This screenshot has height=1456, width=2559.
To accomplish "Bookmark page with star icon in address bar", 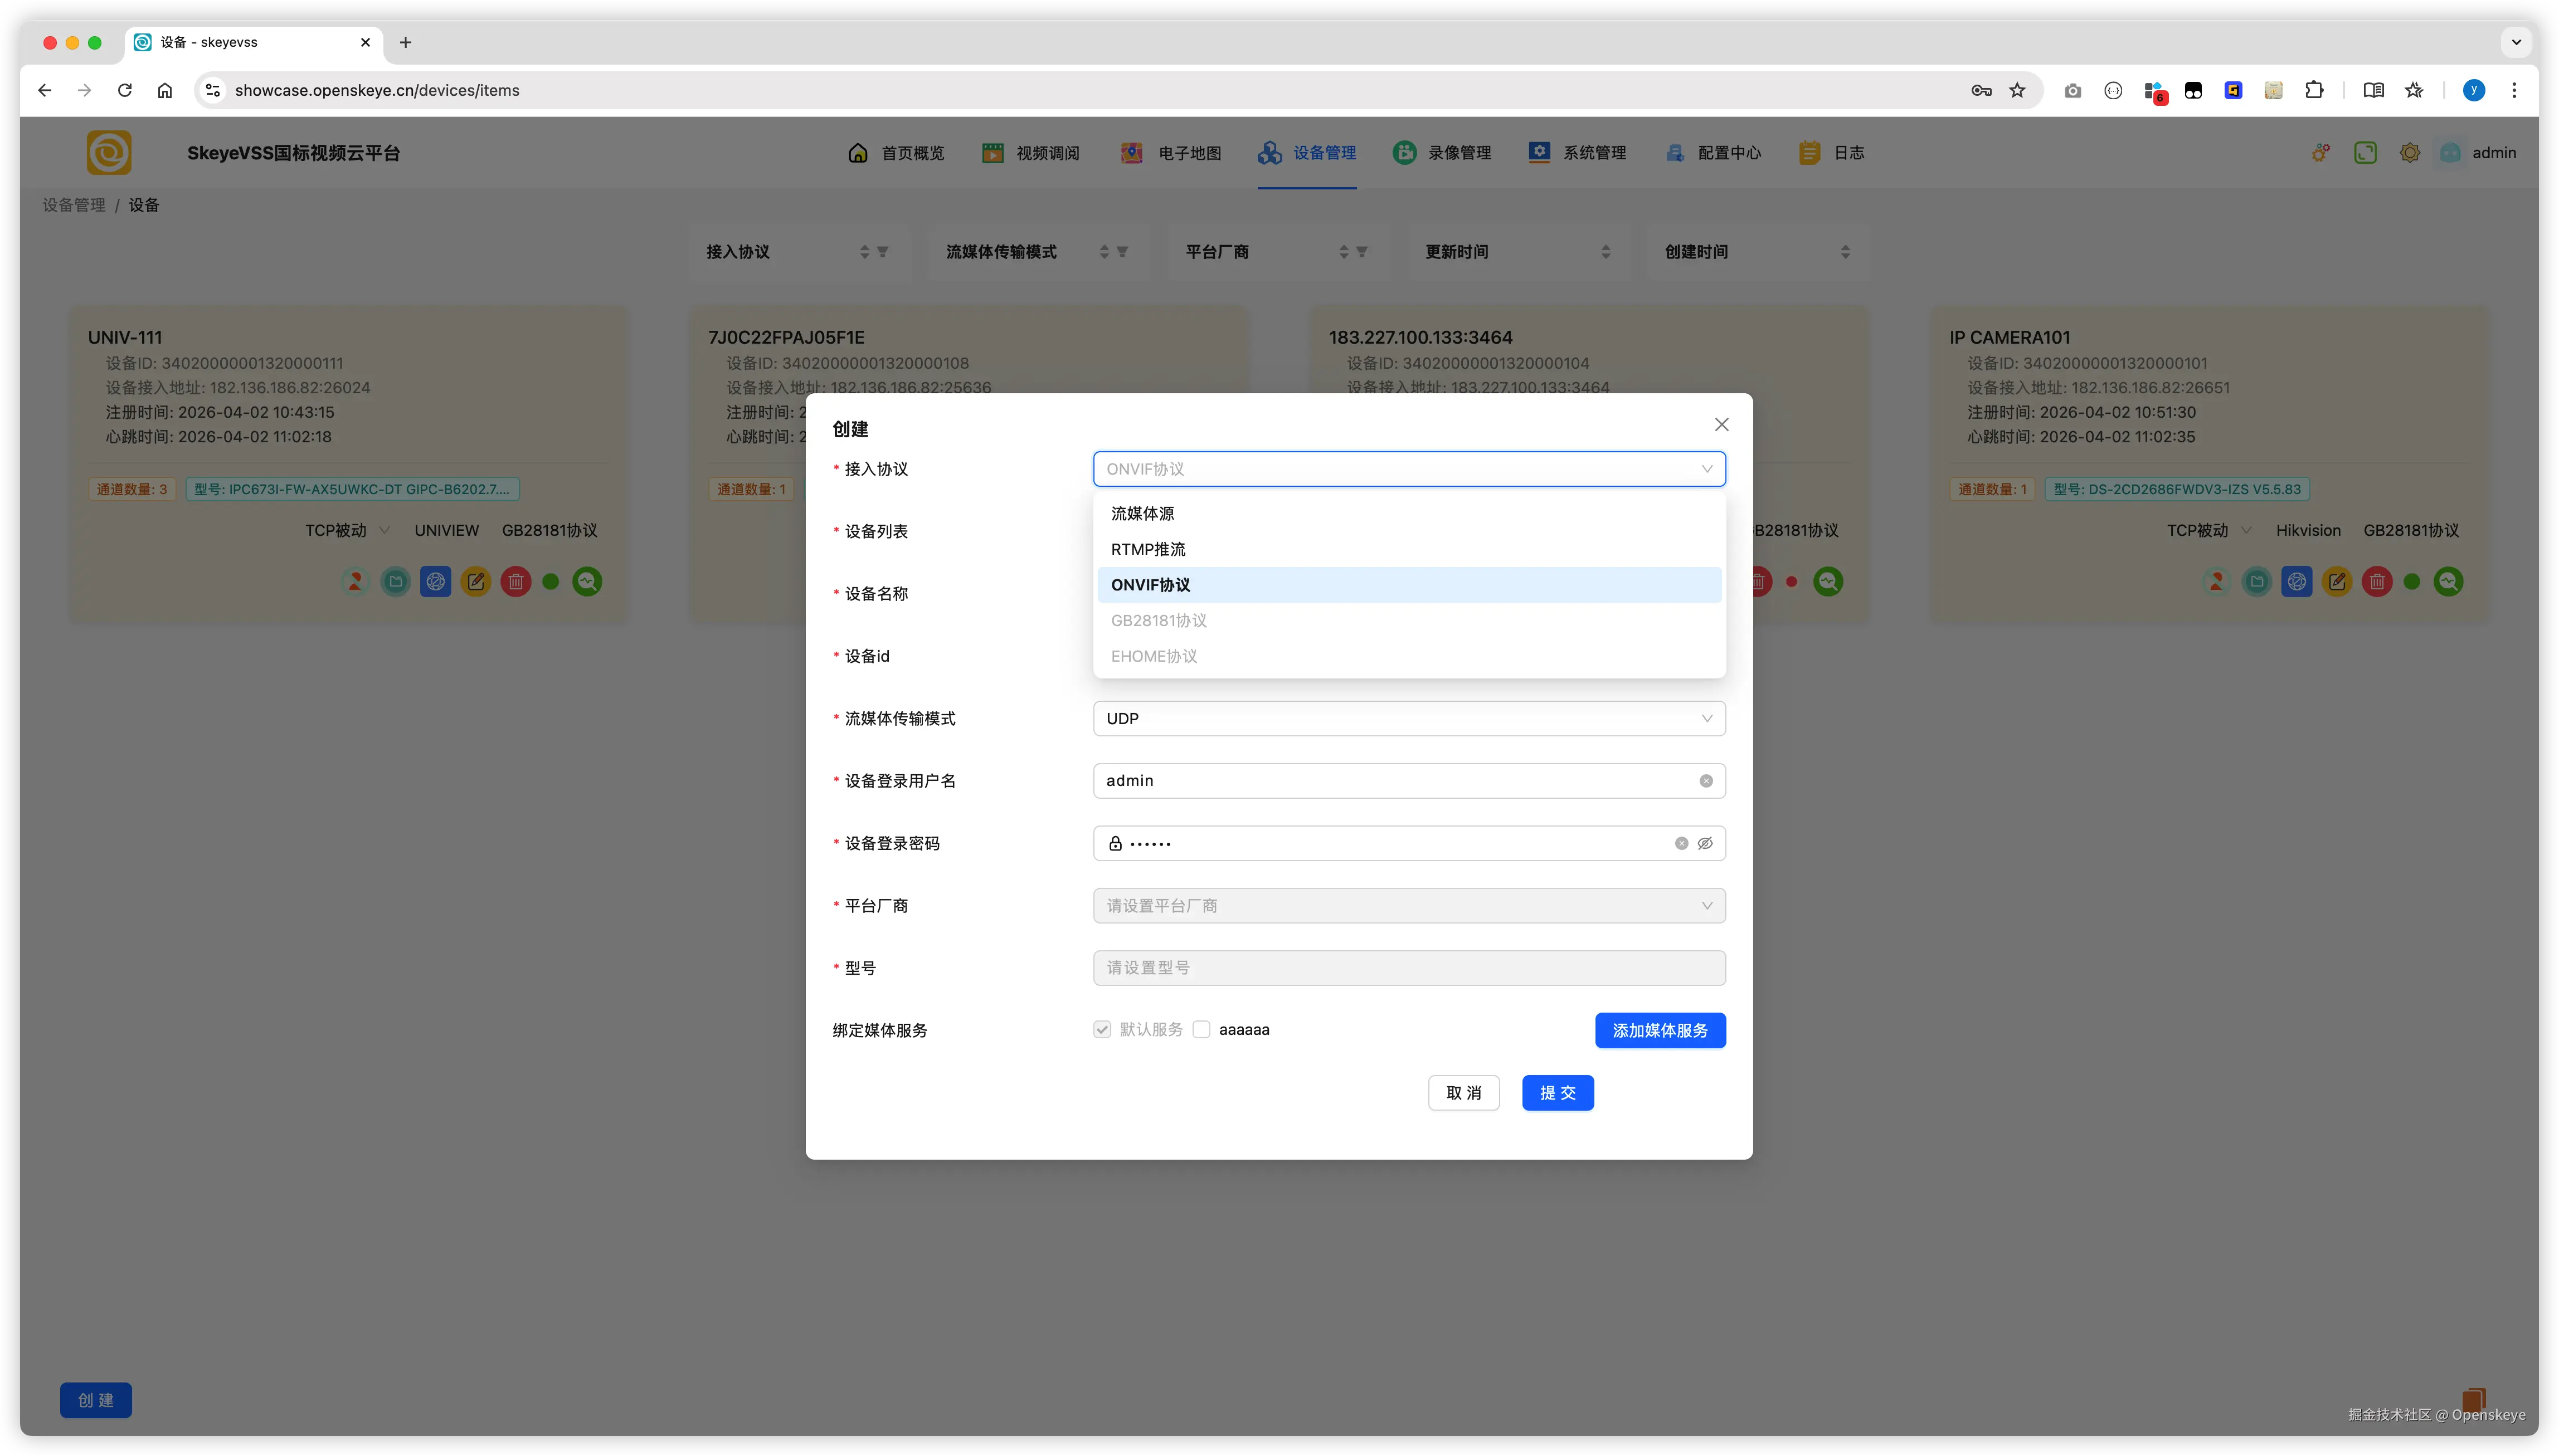I will click(2017, 90).
